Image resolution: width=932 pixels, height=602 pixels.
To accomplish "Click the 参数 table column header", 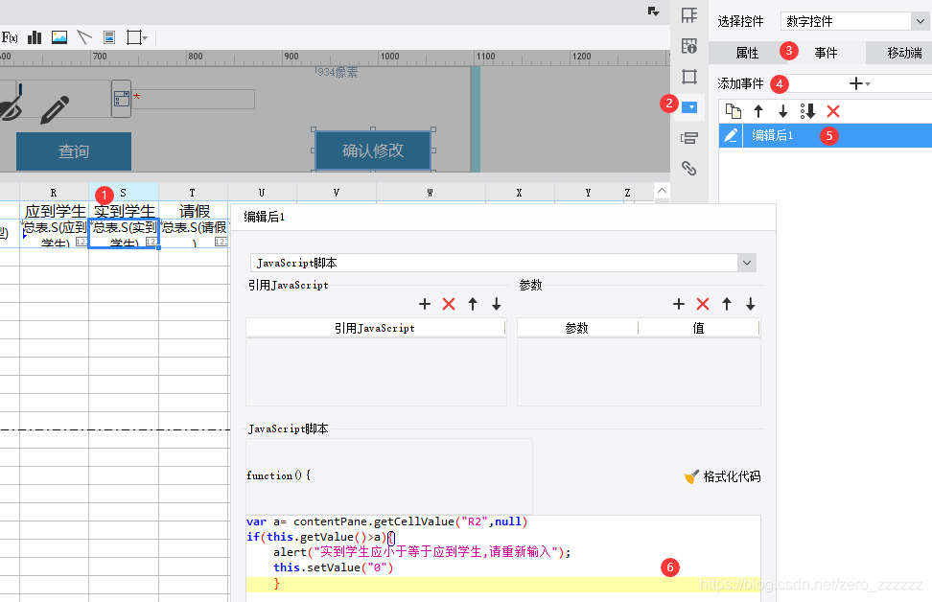I will 576,328.
